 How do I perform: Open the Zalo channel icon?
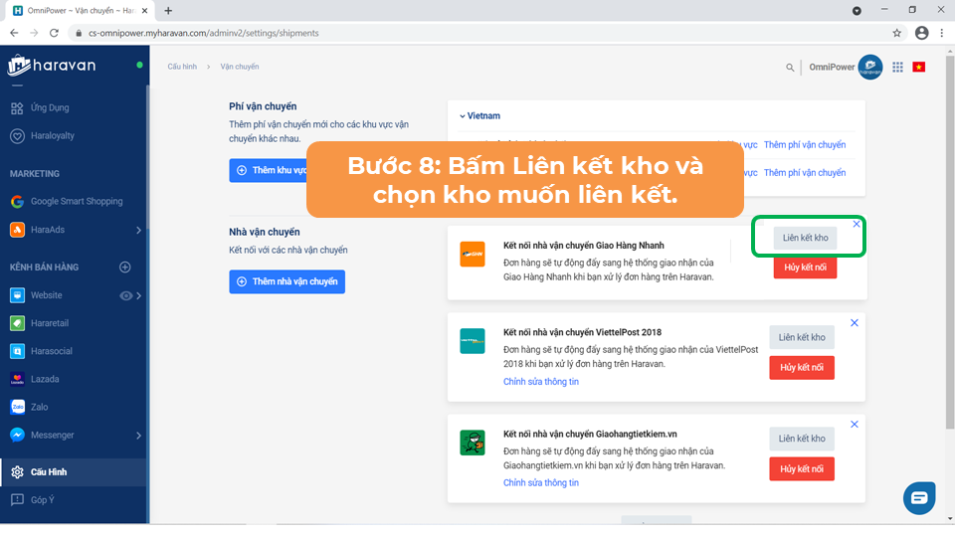coord(17,408)
